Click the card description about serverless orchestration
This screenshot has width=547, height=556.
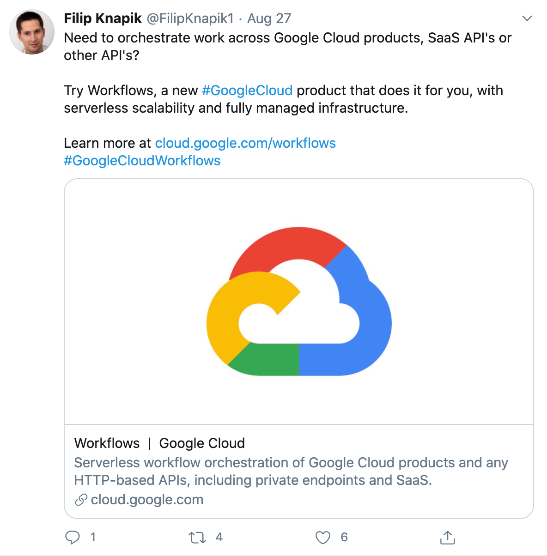click(291, 471)
